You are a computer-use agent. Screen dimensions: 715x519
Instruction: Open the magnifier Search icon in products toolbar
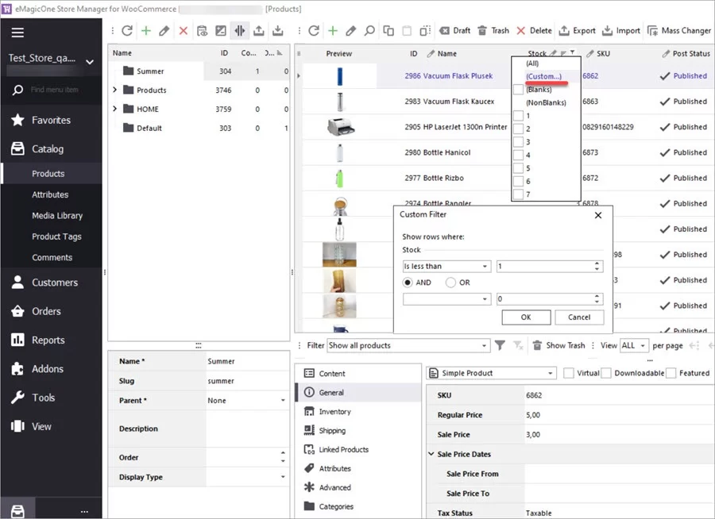pyautogui.click(x=371, y=30)
